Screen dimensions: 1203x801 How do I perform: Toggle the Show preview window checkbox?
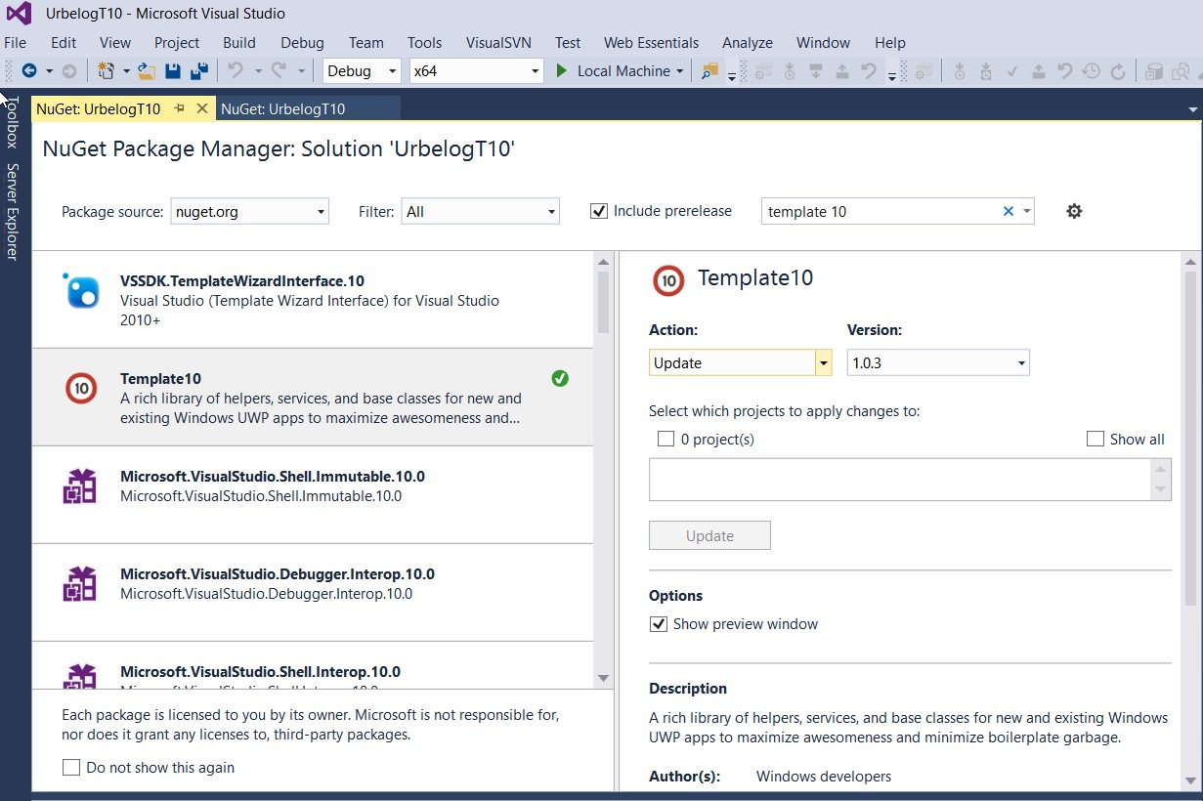659,624
